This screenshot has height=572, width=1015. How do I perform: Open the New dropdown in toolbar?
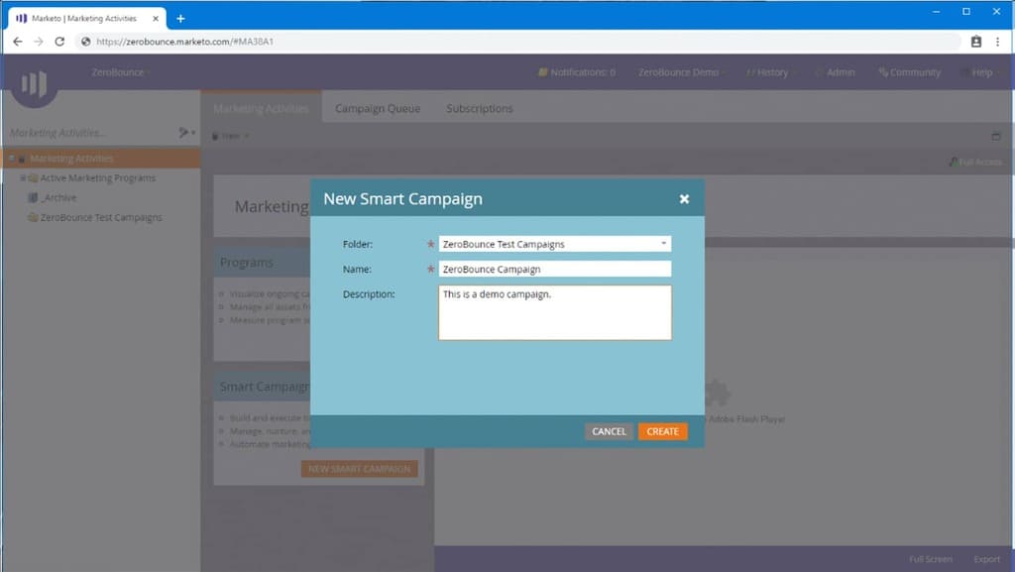click(x=230, y=136)
